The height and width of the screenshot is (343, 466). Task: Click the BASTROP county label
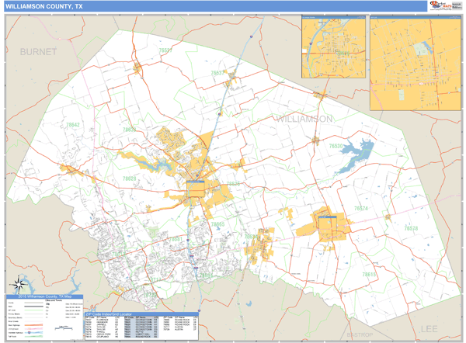click(360, 335)
